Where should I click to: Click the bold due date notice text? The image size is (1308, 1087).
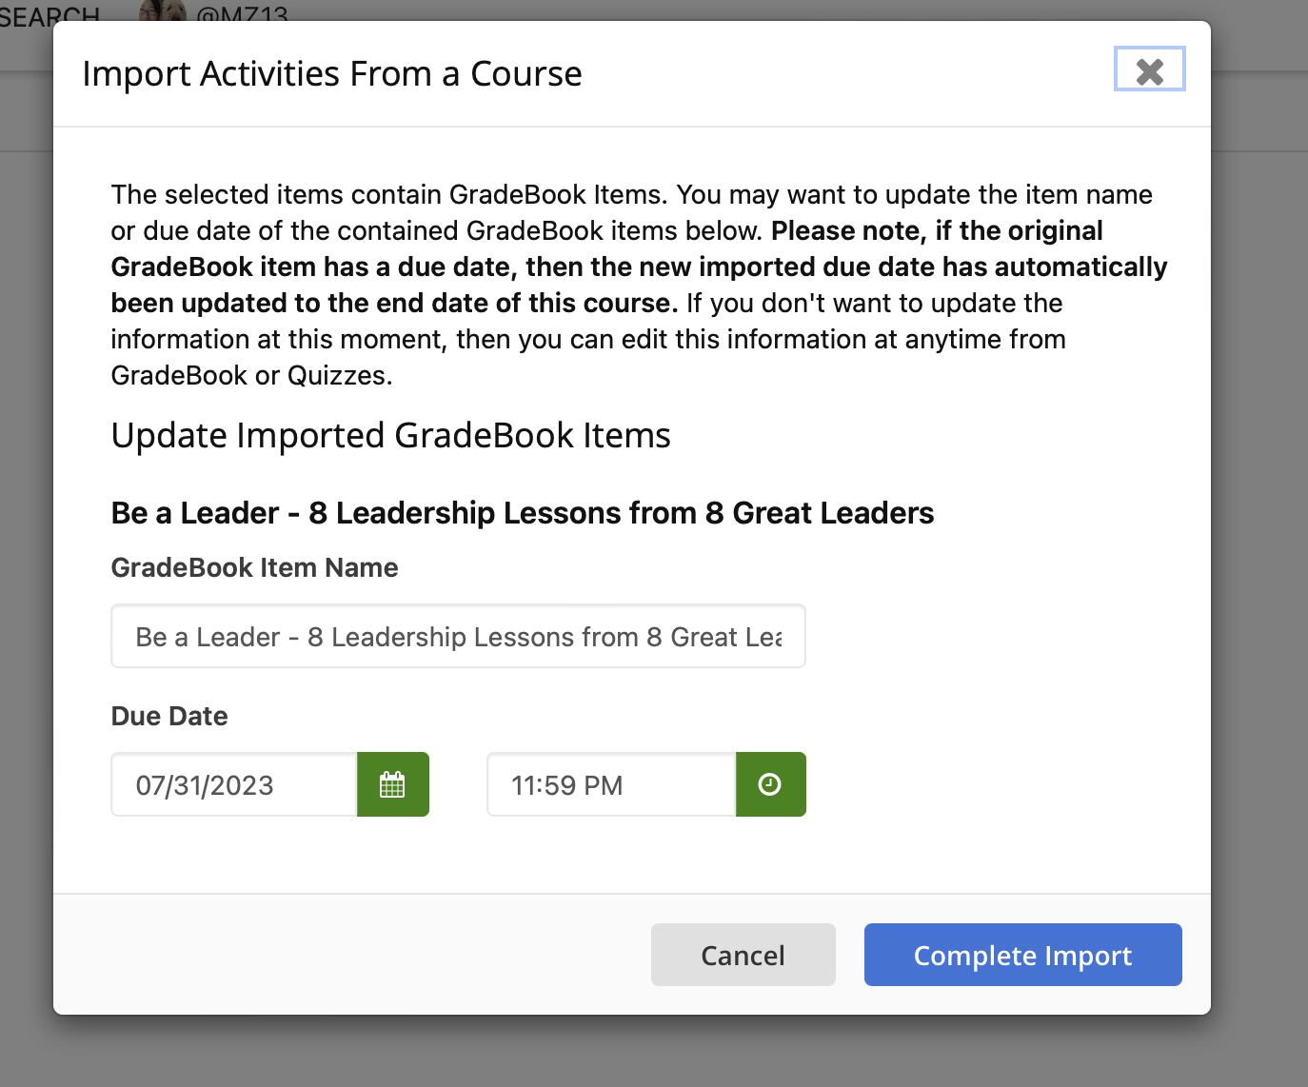pyautogui.click(x=639, y=267)
